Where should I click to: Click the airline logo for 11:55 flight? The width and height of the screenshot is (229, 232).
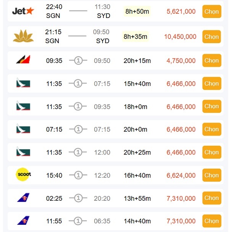click(23, 221)
